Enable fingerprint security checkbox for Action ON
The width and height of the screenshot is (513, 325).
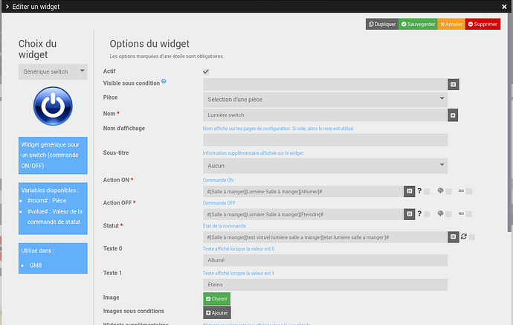coord(448,191)
